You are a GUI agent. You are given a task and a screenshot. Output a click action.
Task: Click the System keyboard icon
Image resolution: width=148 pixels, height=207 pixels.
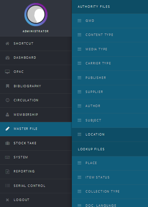click(x=7, y=157)
